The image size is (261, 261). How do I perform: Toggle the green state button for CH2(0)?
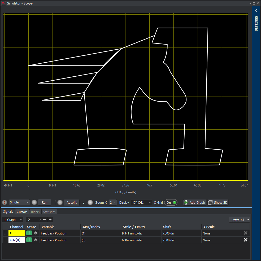29,240
